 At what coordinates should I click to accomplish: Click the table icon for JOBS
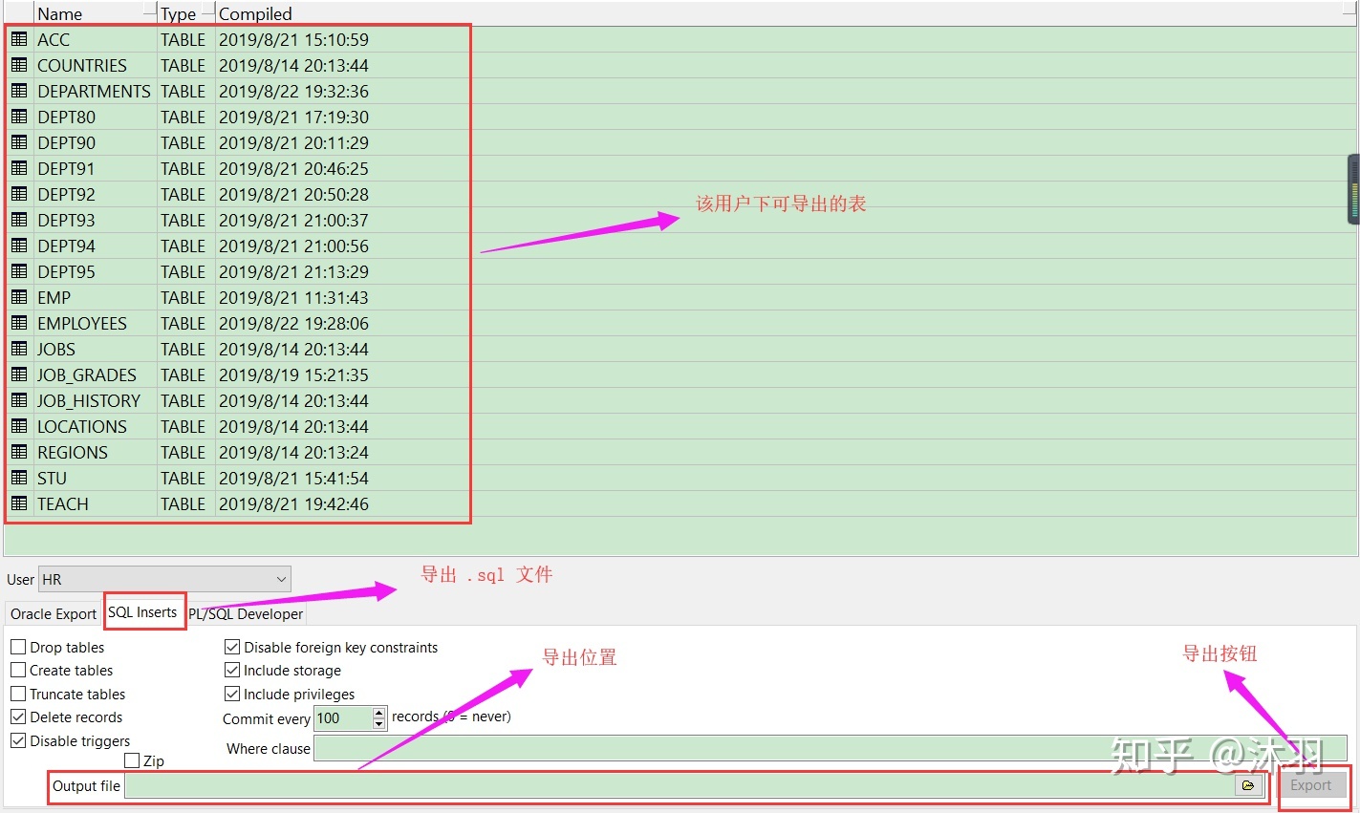click(19, 349)
